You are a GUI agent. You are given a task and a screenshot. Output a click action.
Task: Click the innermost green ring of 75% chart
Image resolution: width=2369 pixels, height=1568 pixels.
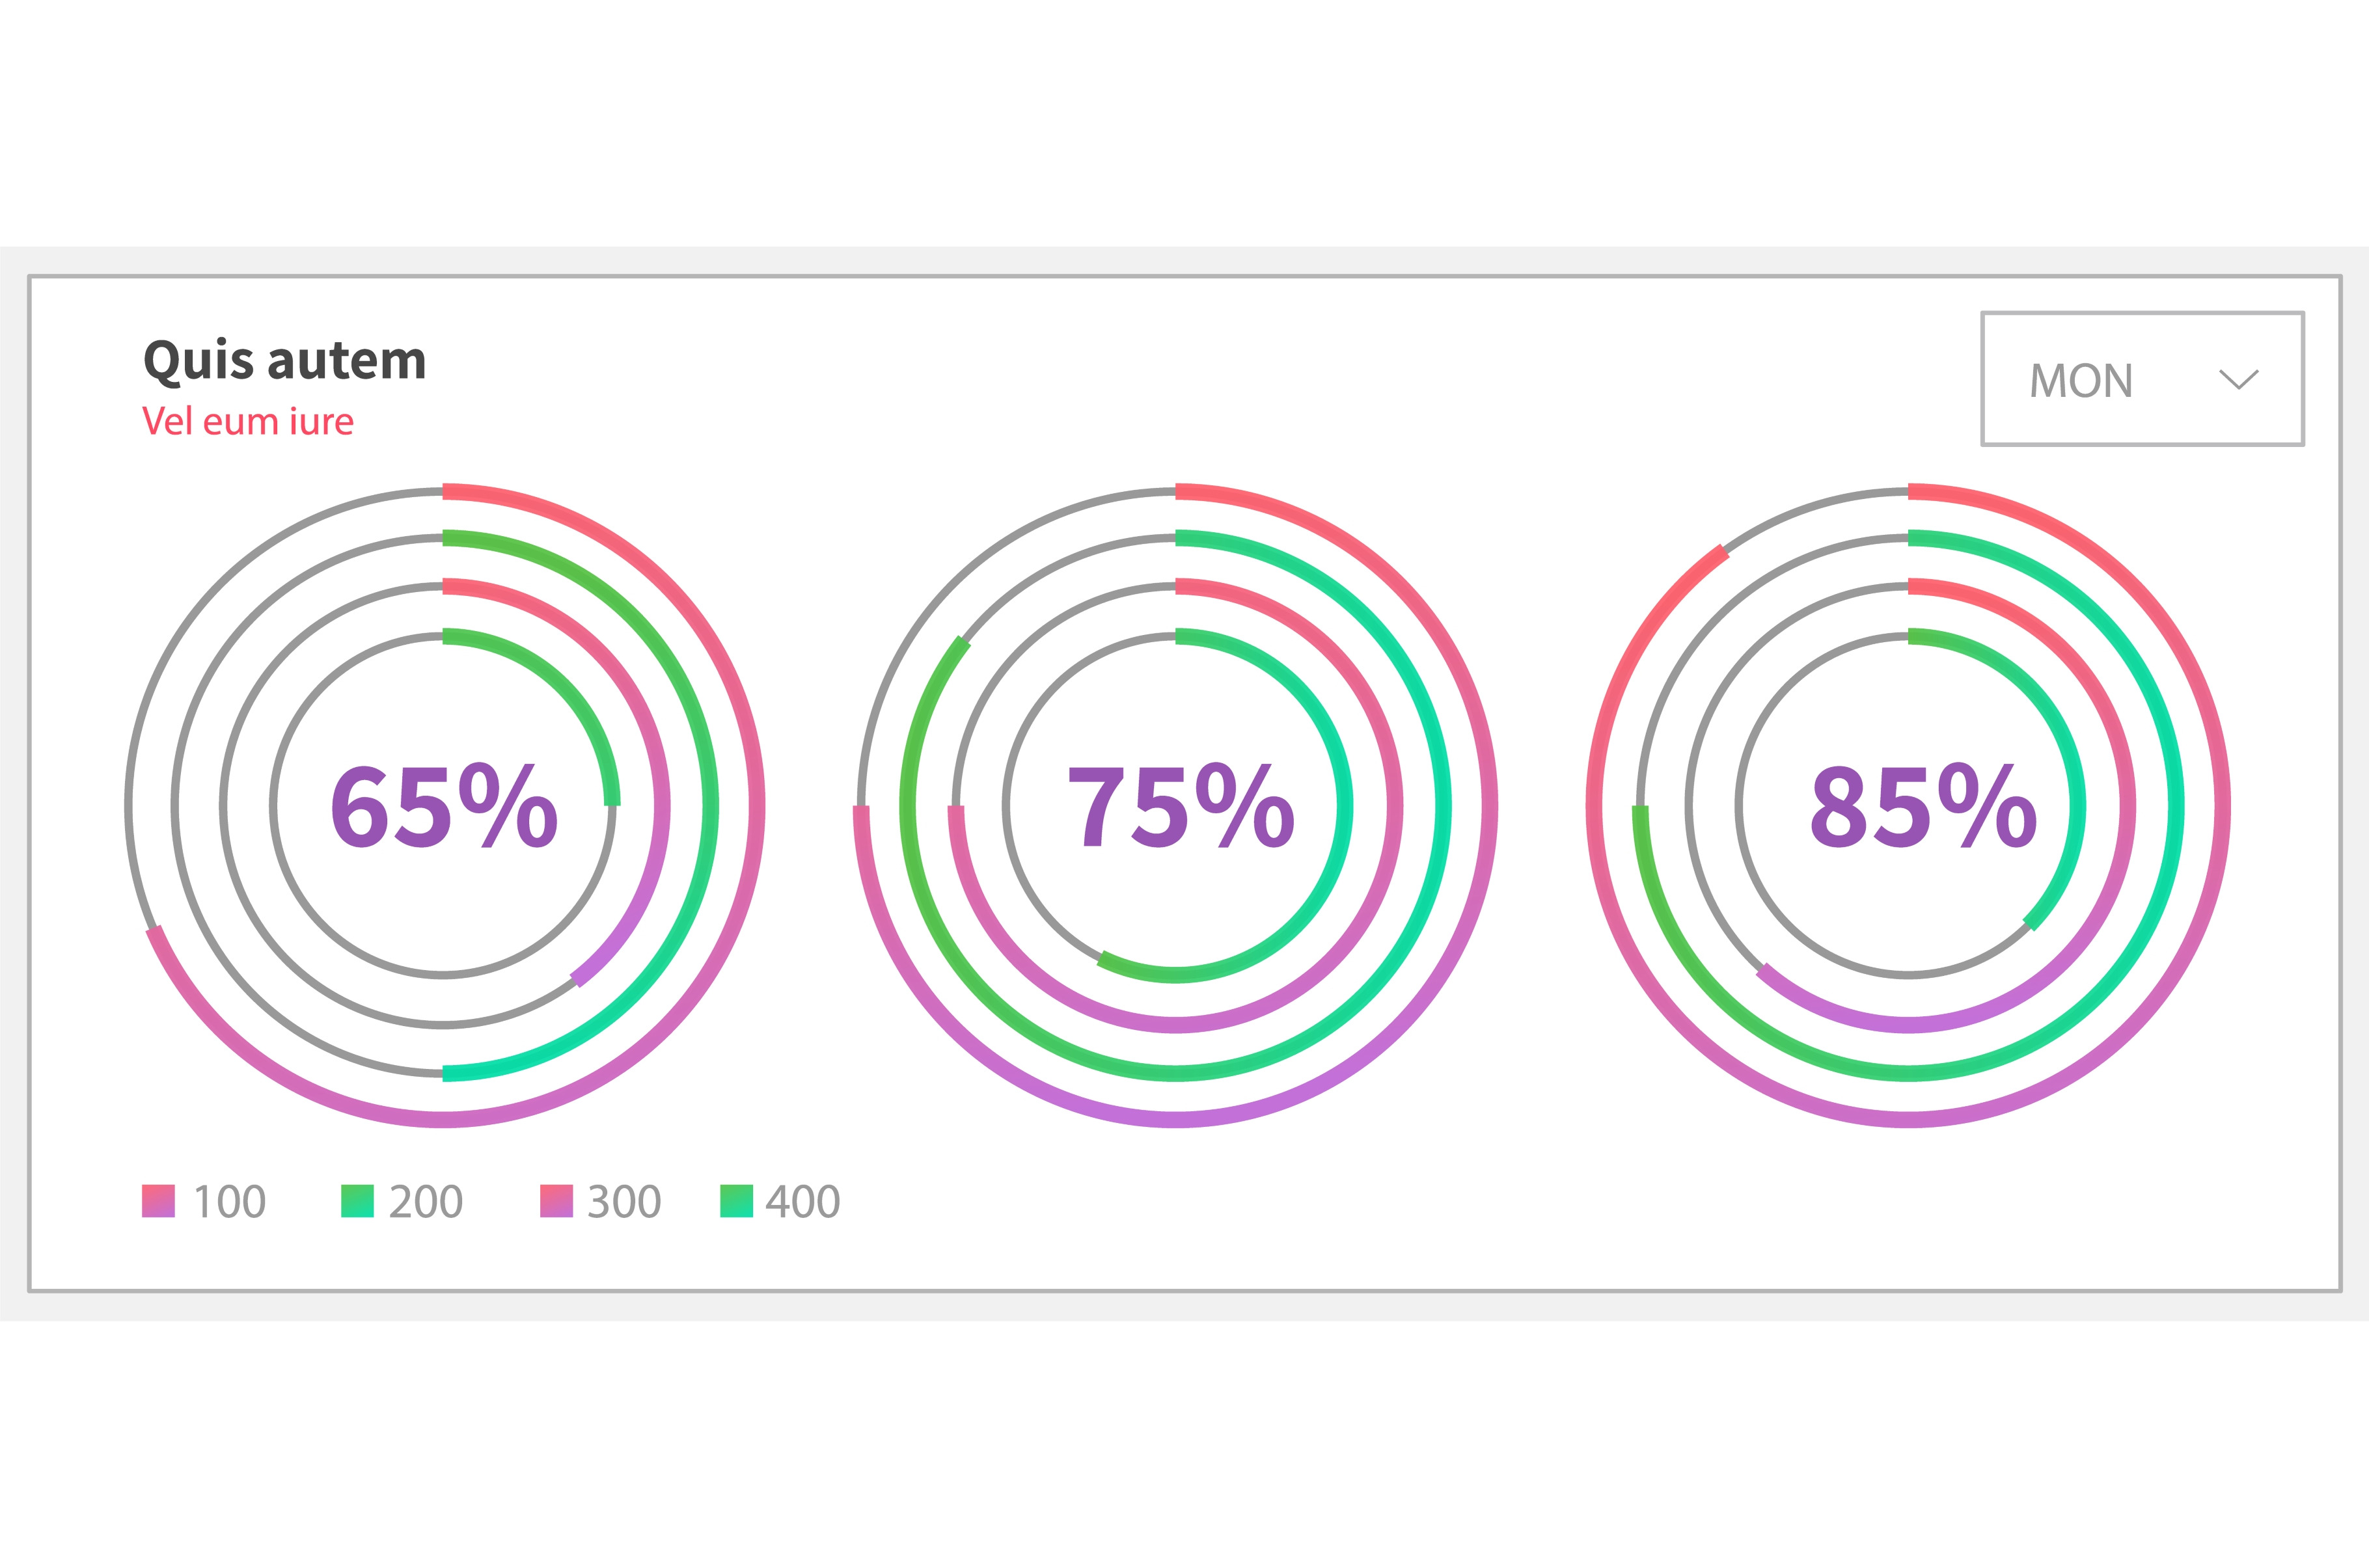pyautogui.click(x=1346, y=806)
